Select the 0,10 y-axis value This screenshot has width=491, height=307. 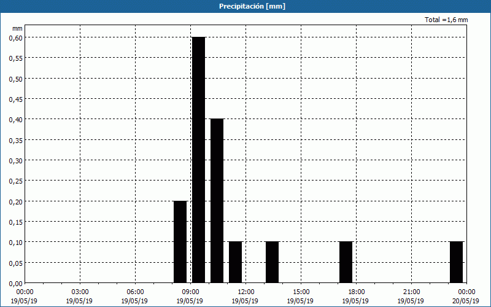pyautogui.click(x=16, y=243)
